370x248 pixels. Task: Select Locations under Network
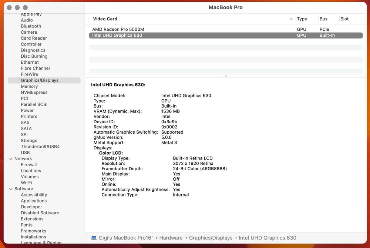tap(31, 171)
